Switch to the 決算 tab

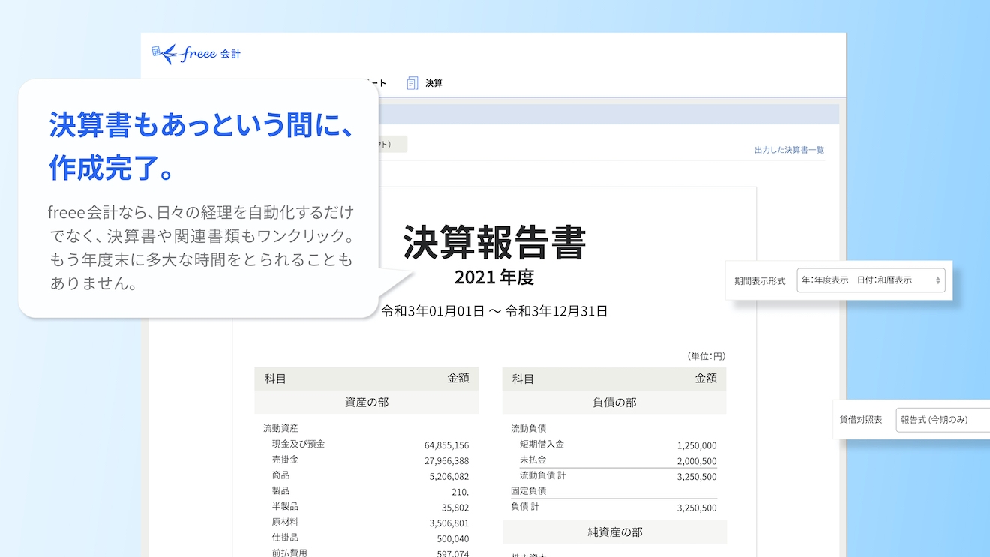[x=433, y=83]
